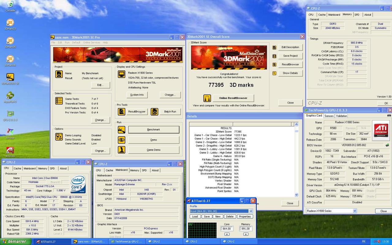Click Close in the Details window
The width and height of the screenshot is (392, 245).
pos(290,203)
